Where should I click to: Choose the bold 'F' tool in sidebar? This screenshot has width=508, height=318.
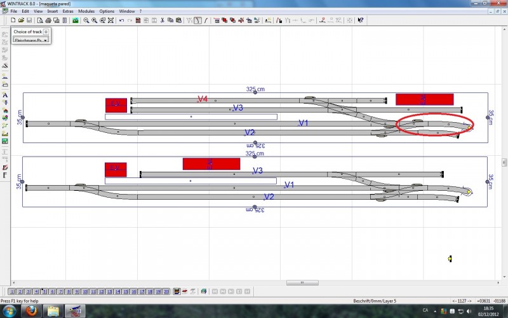(x=5, y=176)
